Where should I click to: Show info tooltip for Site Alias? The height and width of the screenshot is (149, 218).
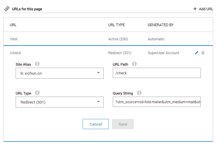tap(37, 64)
